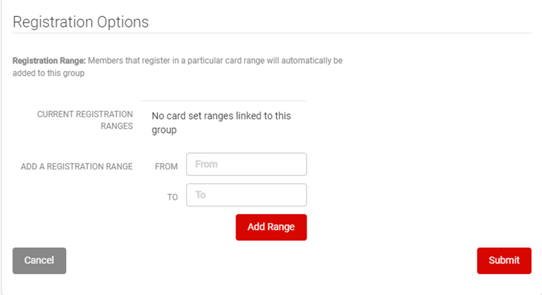Screen dimensions: 542x295
Task: Click the Registration Options heading
Action: [x=81, y=22]
